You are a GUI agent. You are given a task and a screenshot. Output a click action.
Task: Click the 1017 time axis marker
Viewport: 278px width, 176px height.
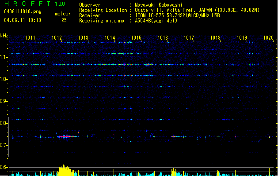coord(189,37)
